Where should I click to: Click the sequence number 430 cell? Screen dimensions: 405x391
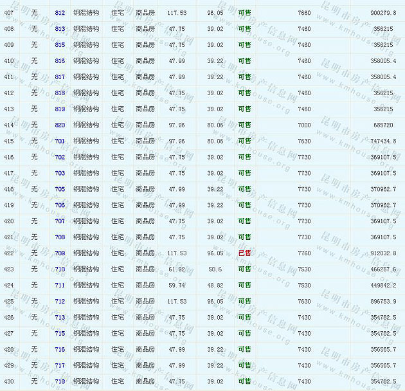[x=9, y=381]
